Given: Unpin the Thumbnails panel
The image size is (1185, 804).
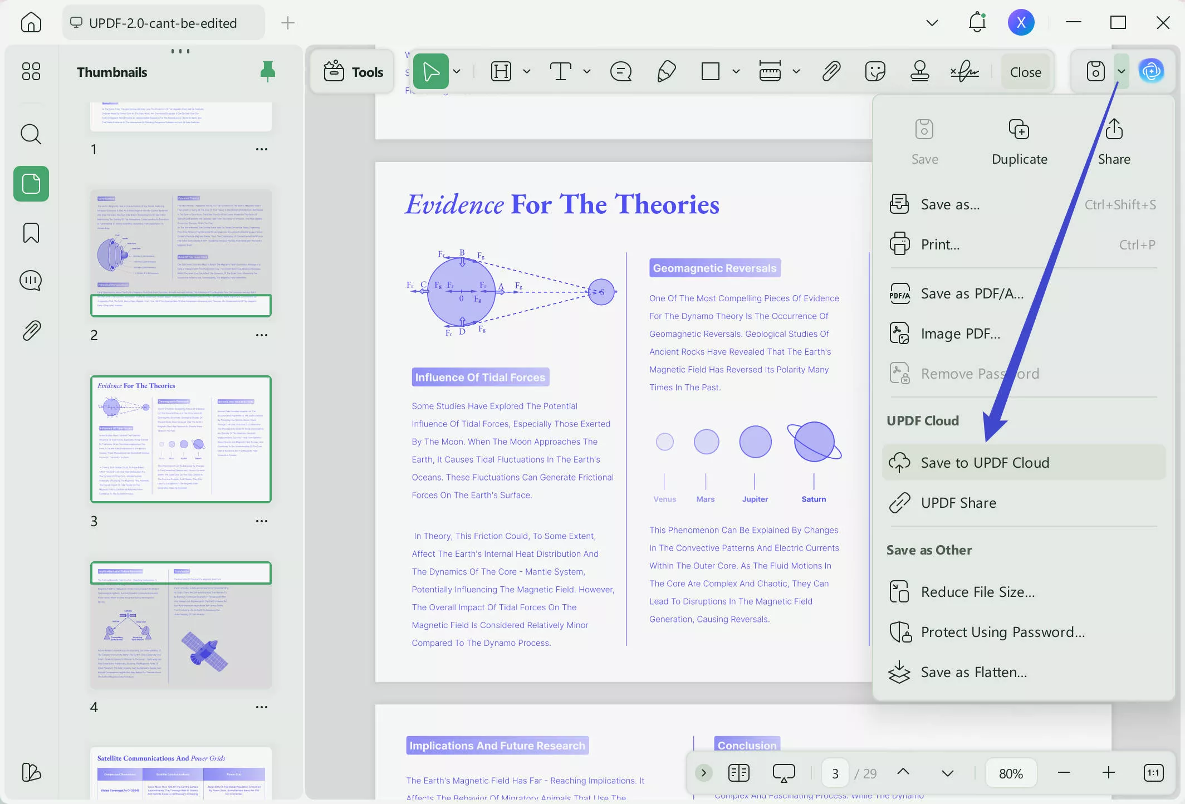Looking at the screenshot, I should (267, 71).
